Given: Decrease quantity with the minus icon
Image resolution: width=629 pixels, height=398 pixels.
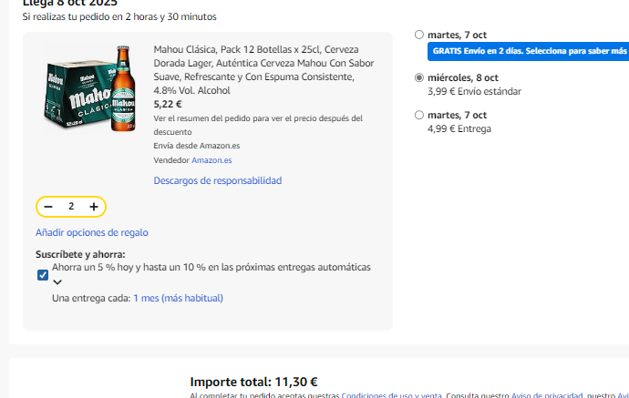Looking at the screenshot, I should tap(48, 207).
